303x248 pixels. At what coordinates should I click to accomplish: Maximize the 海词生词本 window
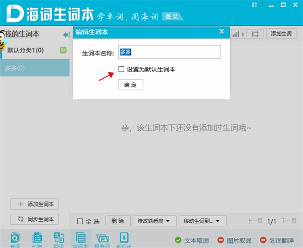tap(283, 5)
